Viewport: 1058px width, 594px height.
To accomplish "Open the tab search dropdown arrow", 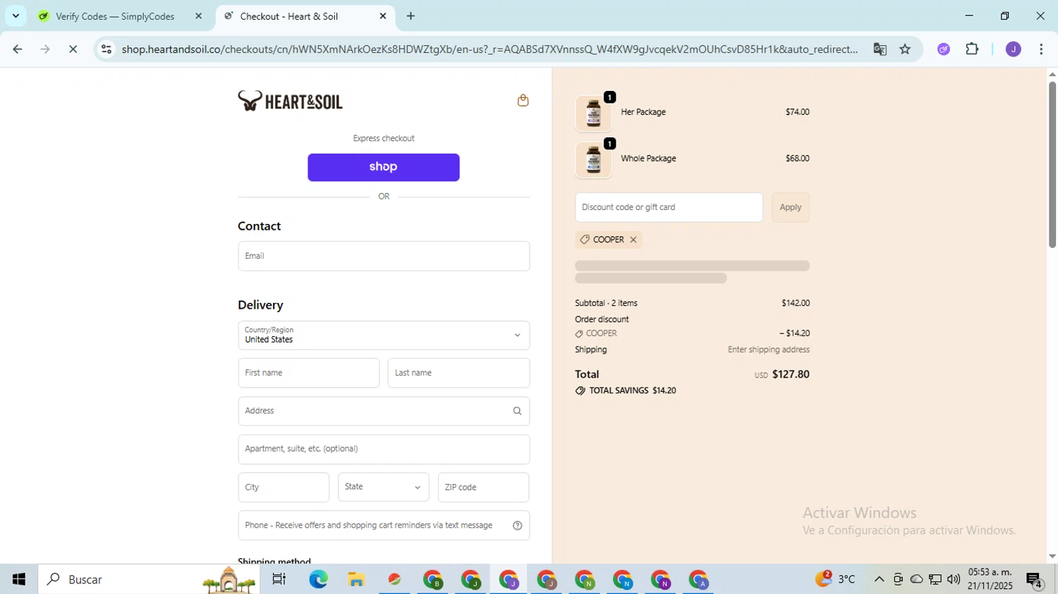I will pos(16,16).
